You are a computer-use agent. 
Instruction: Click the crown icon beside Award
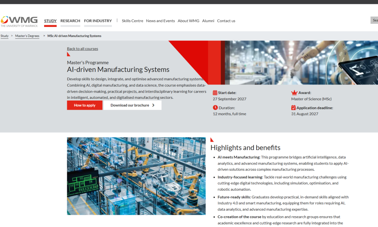294,93
